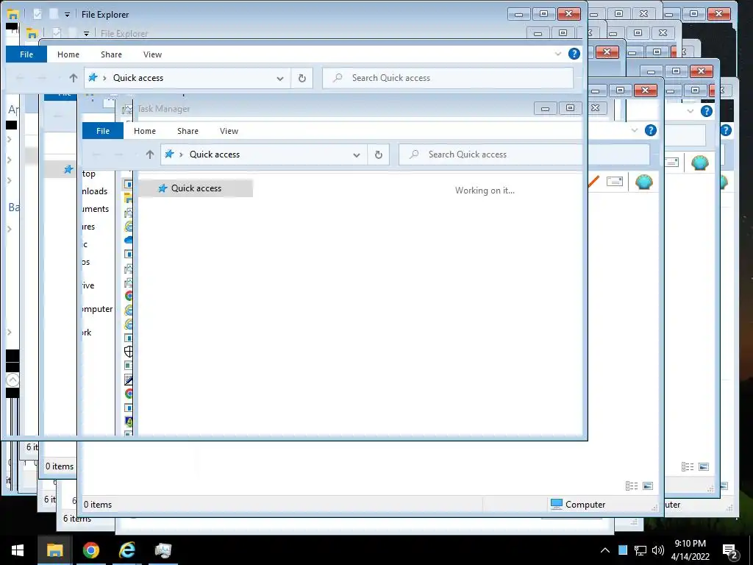753x565 pixels.
Task: Click File Explorer icon on the taskbar
Action: [x=54, y=550]
